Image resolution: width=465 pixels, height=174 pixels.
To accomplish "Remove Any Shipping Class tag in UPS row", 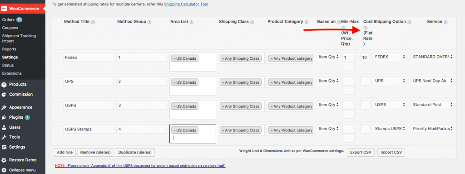I will coord(223,82).
